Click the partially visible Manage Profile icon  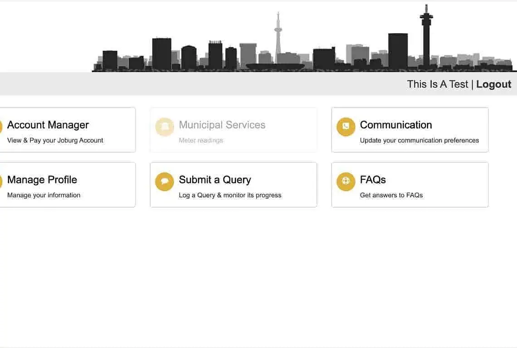1,182
